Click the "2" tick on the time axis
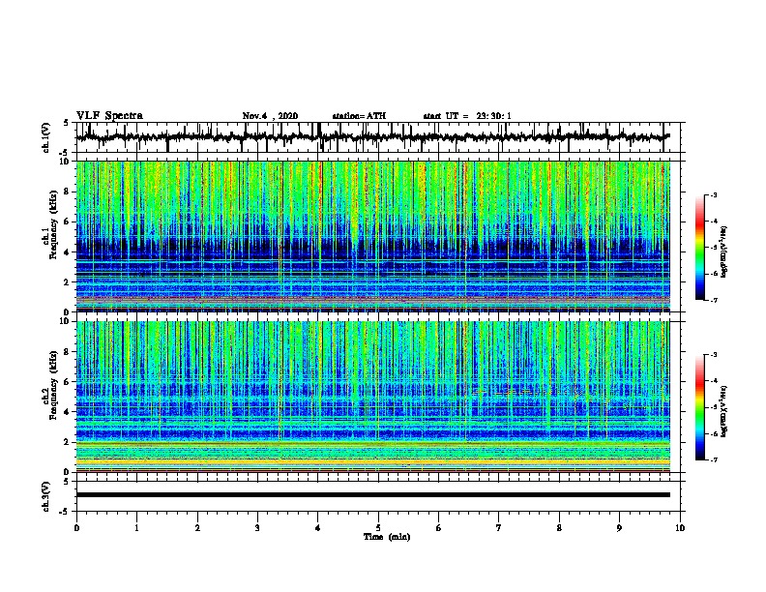Image resolution: width=766 pixels, height=592 pixels. pos(197,528)
